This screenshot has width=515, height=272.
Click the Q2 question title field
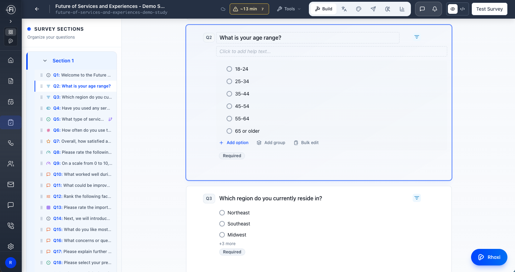point(307,38)
